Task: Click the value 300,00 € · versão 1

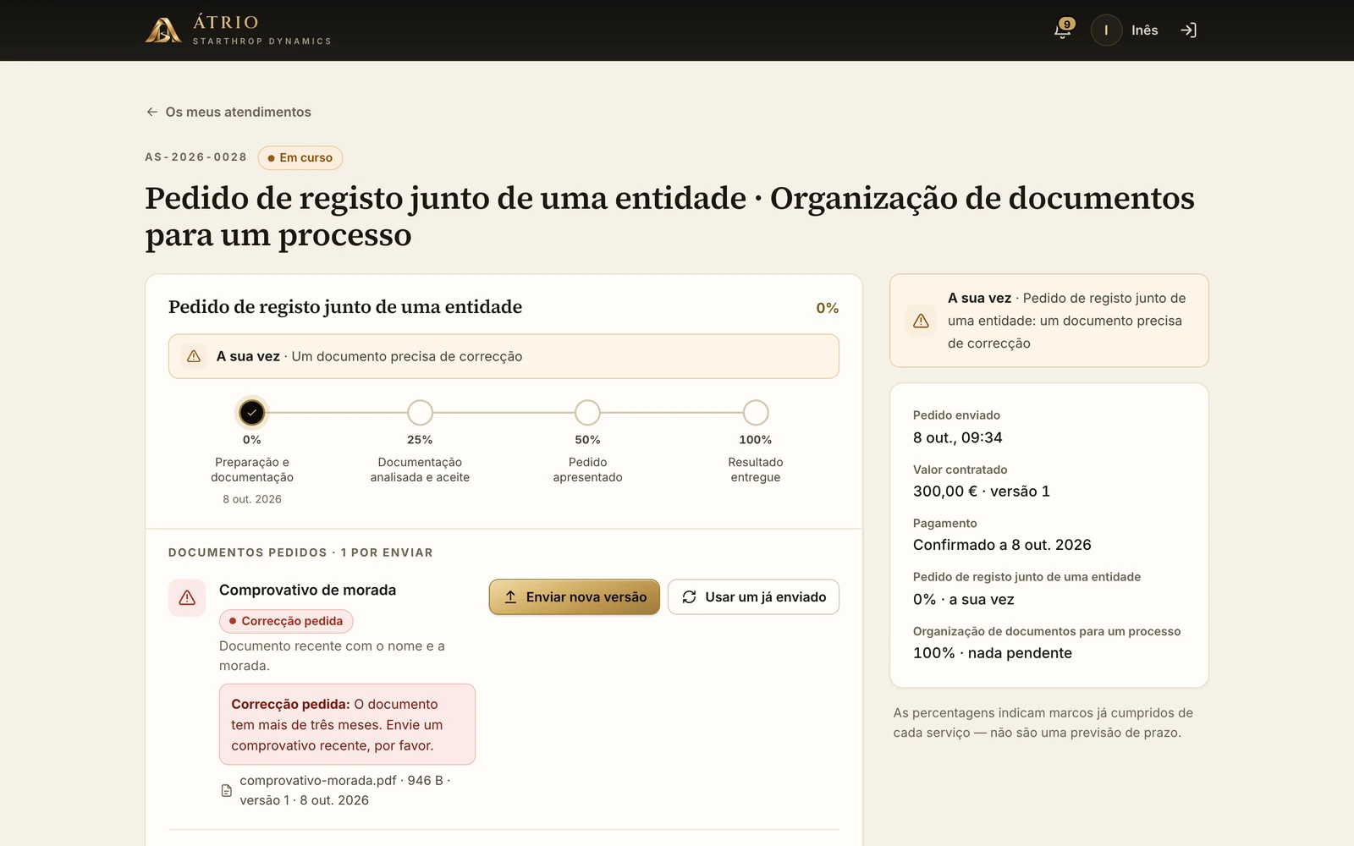Action: click(982, 492)
